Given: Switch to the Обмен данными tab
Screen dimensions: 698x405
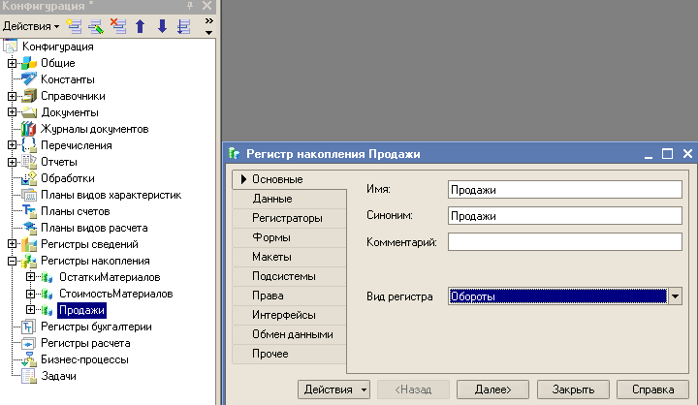Looking at the screenshot, I should click(x=289, y=334).
